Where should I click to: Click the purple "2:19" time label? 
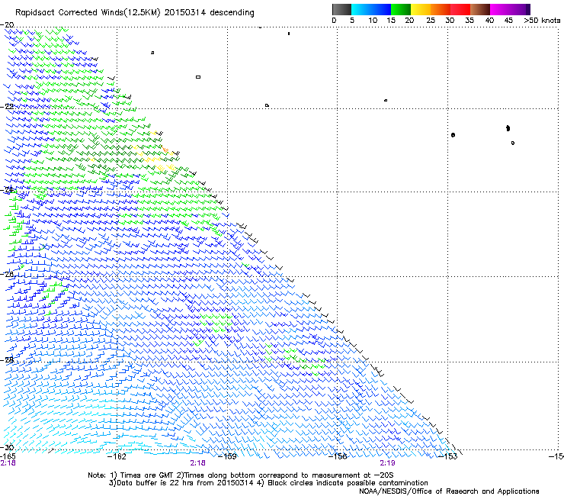[x=387, y=463]
